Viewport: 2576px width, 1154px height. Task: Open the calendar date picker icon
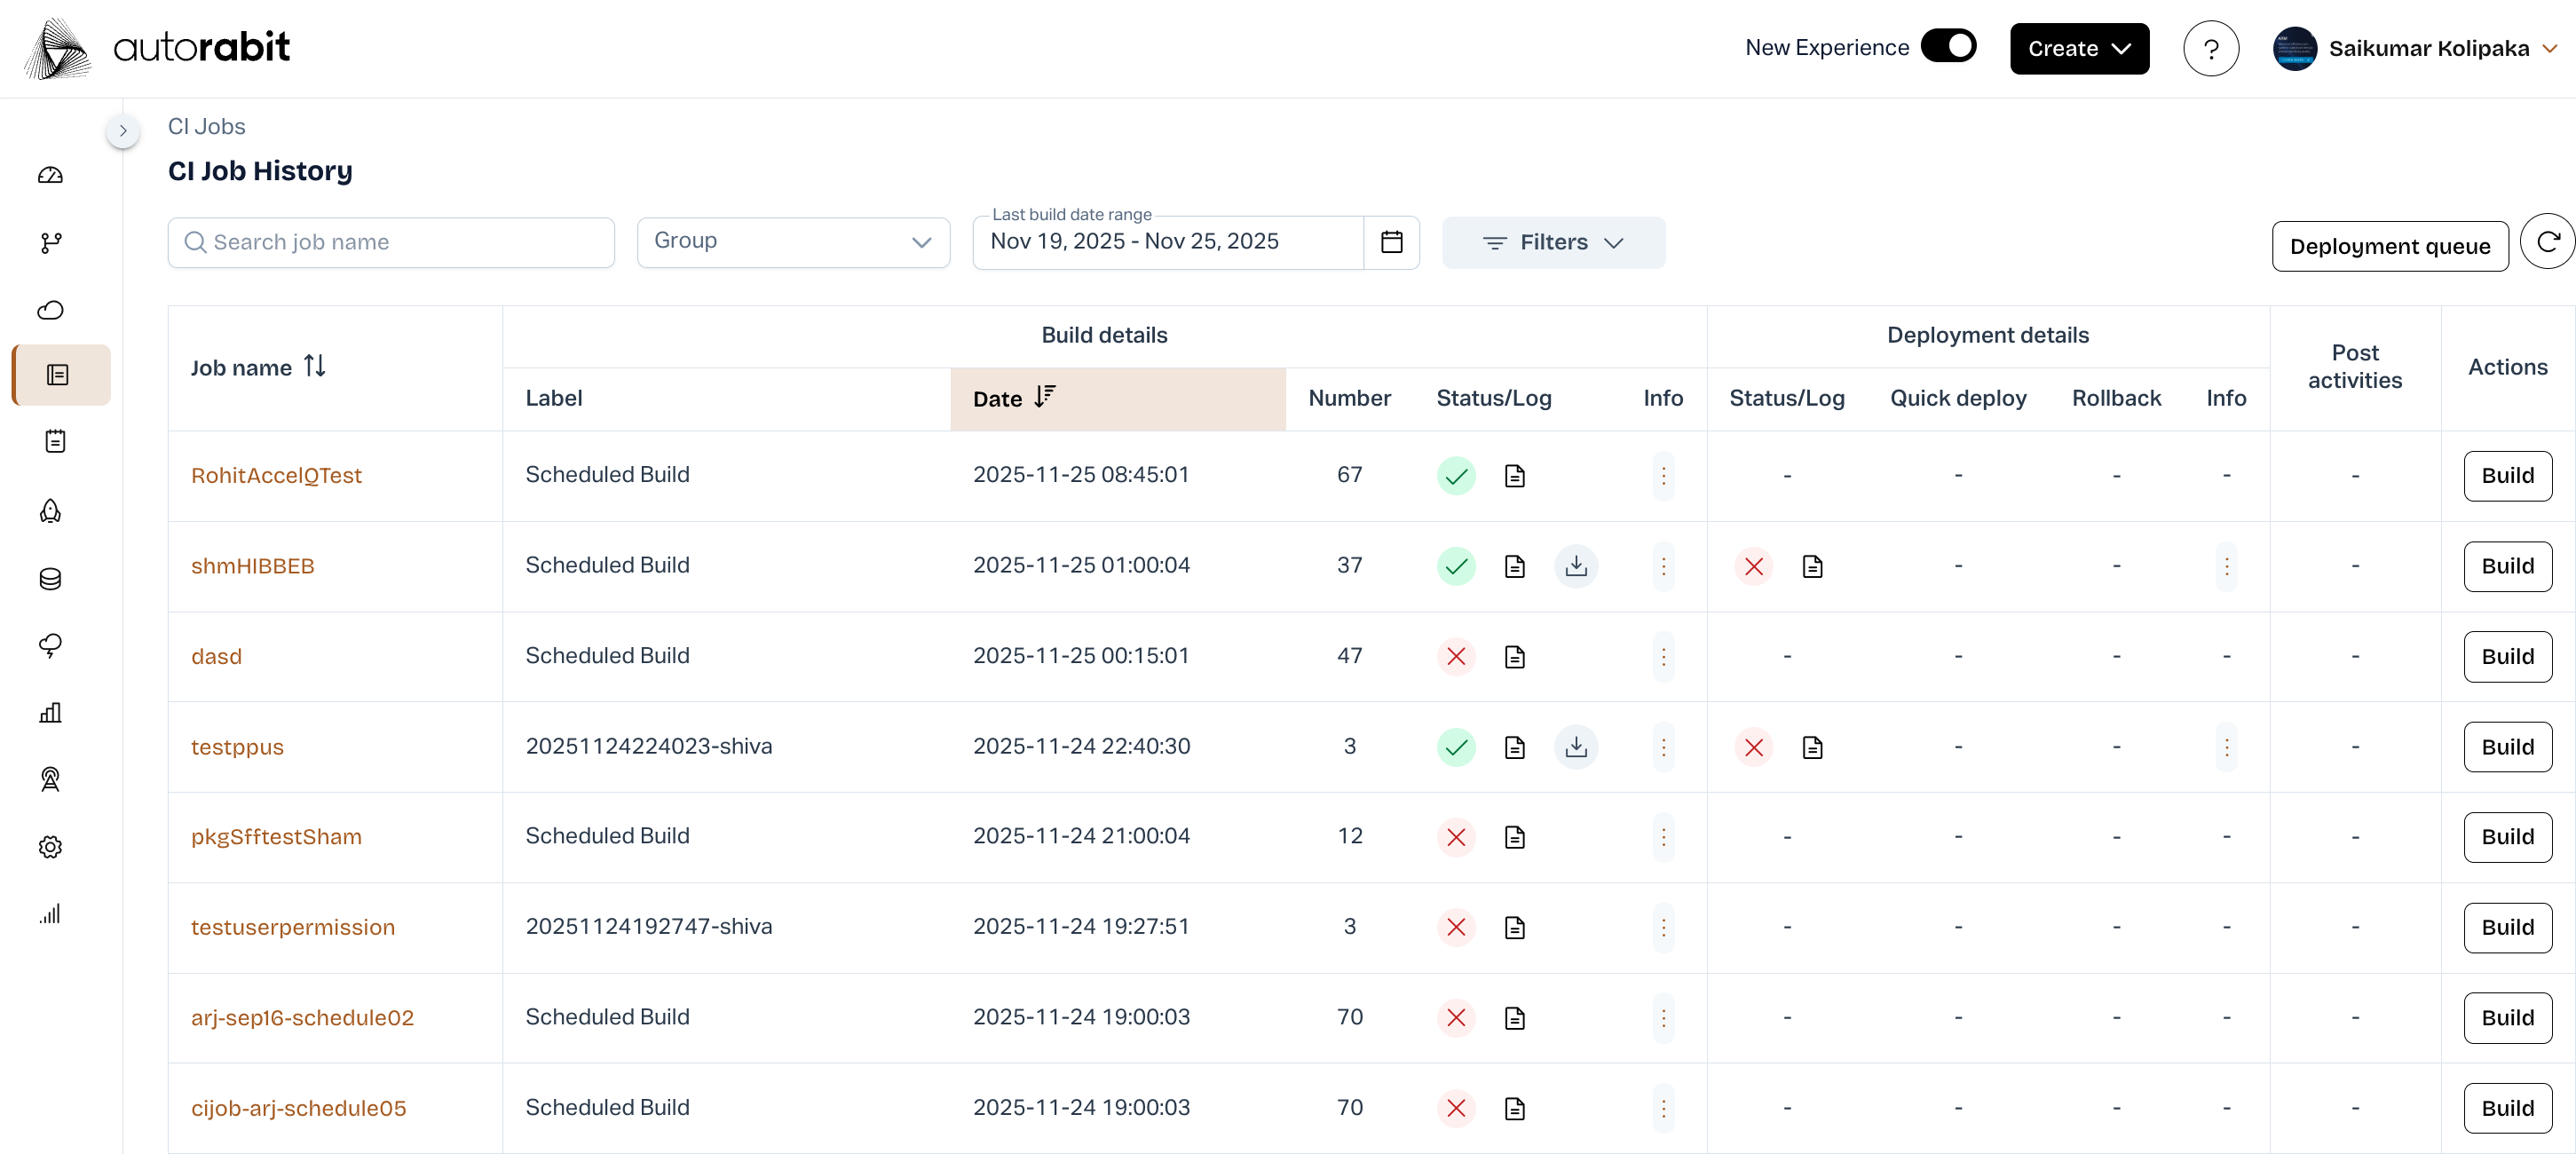pyautogui.click(x=1391, y=242)
